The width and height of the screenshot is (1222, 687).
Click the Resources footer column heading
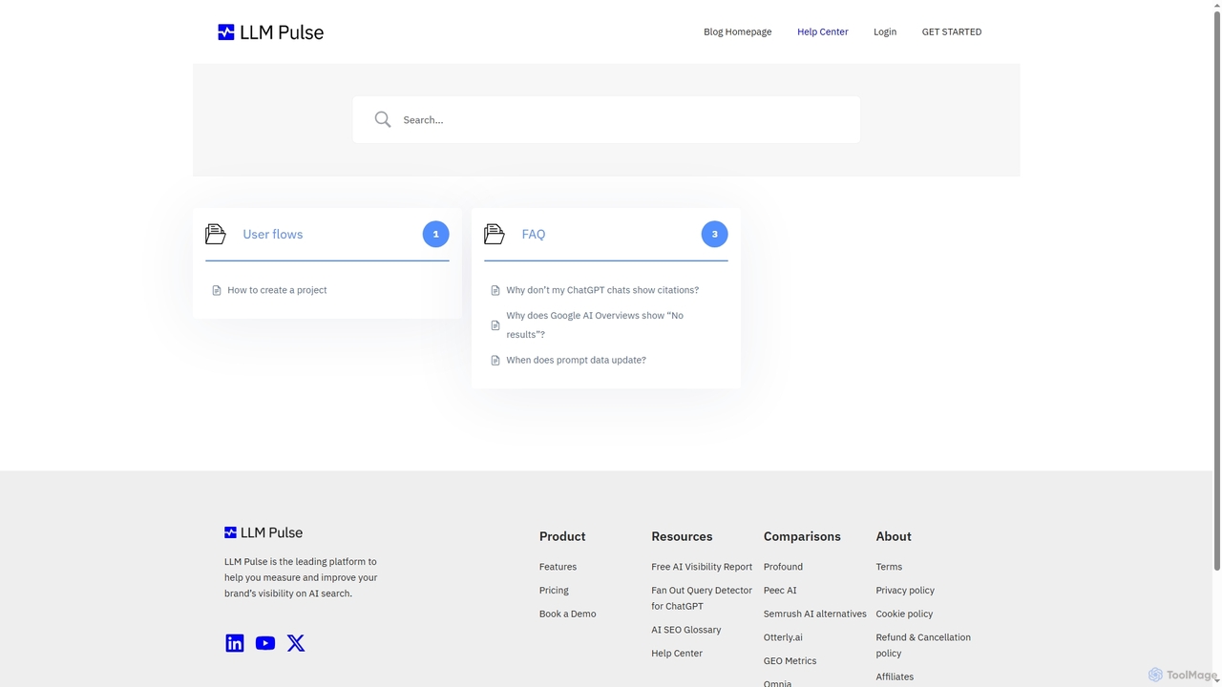coord(682,536)
